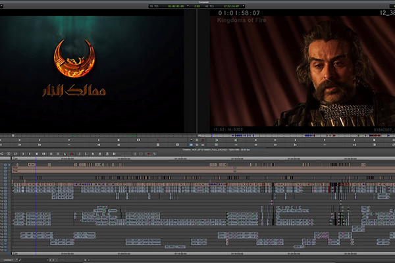Viewport: 395px width, 263px height.
Task: Go to IN under the source monitor
Action: [39, 145]
